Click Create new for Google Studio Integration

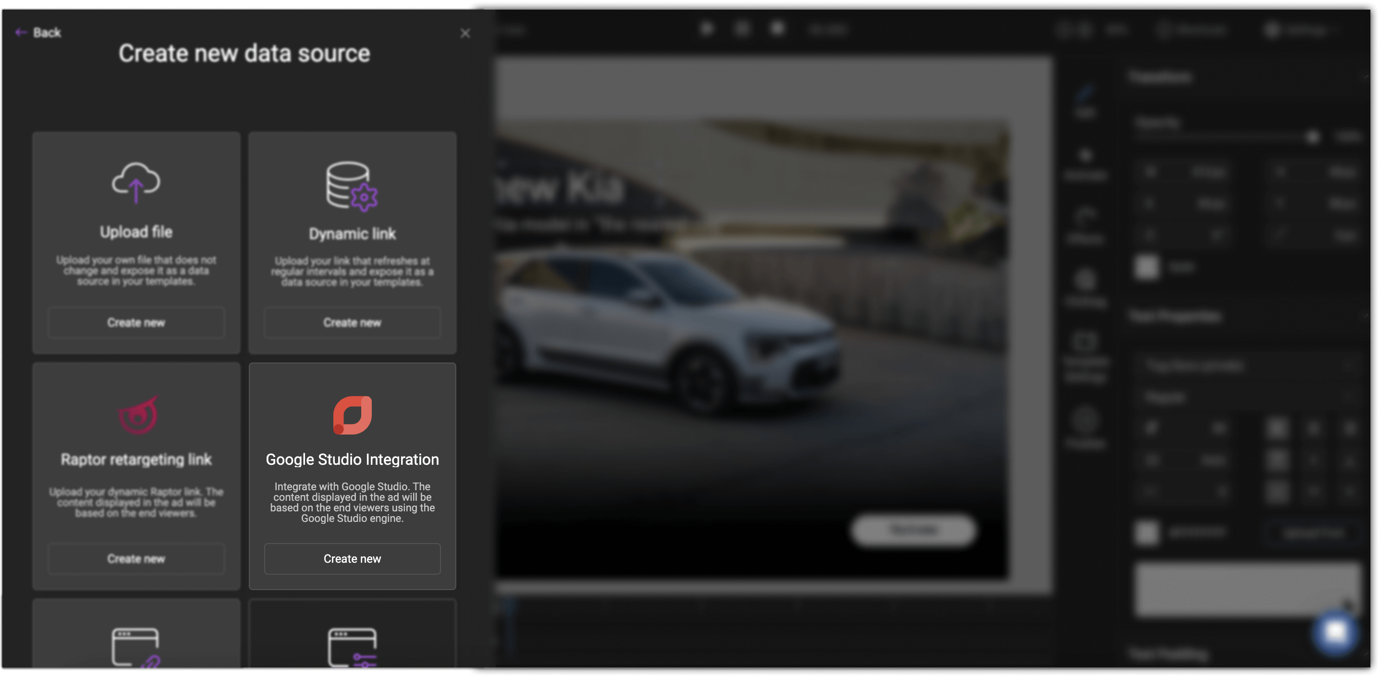(351, 557)
